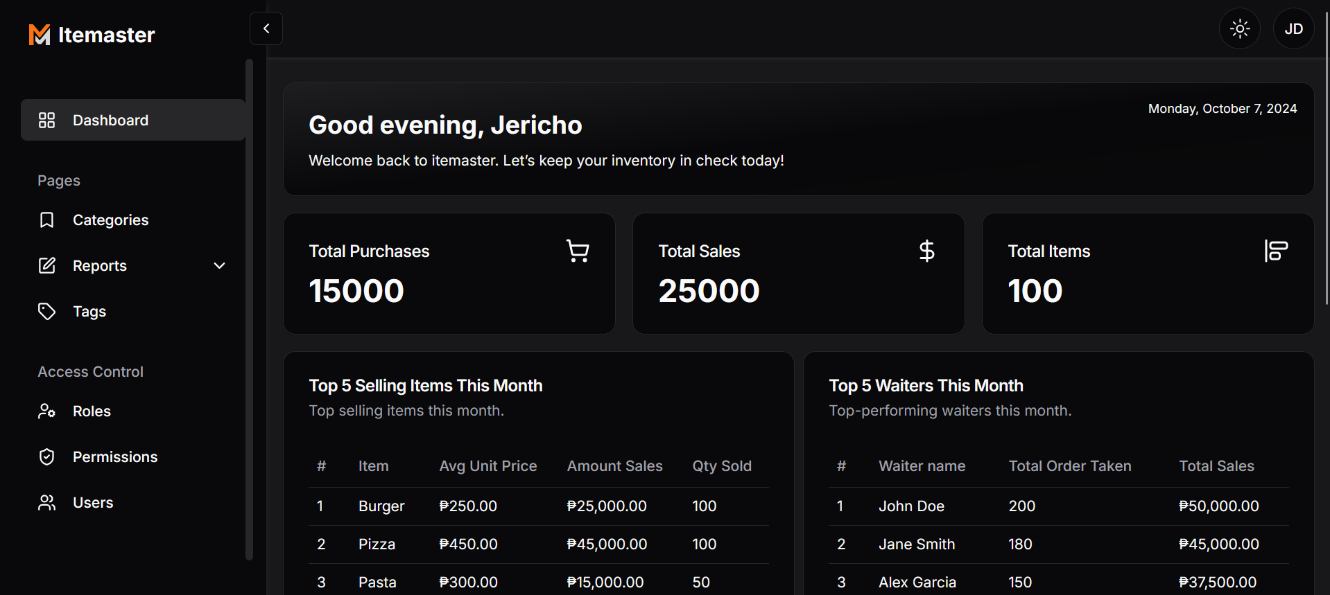The width and height of the screenshot is (1330, 595).
Task: Open the Categories page
Action: click(x=110, y=220)
